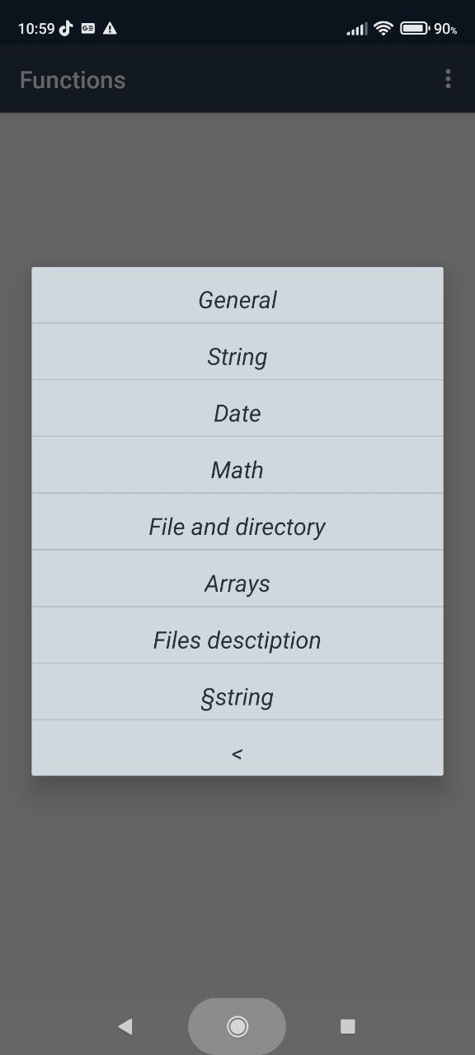This screenshot has height=1055, width=475.
Task: Choose Files desctiption entry
Action: (237, 640)
